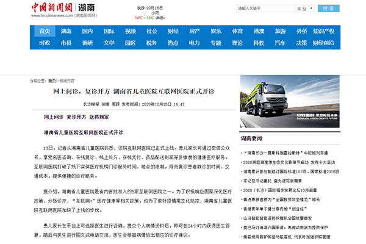Open the 山河智能遥控挖掘机 news link
The image size is (366, 244).
[278, 218]
